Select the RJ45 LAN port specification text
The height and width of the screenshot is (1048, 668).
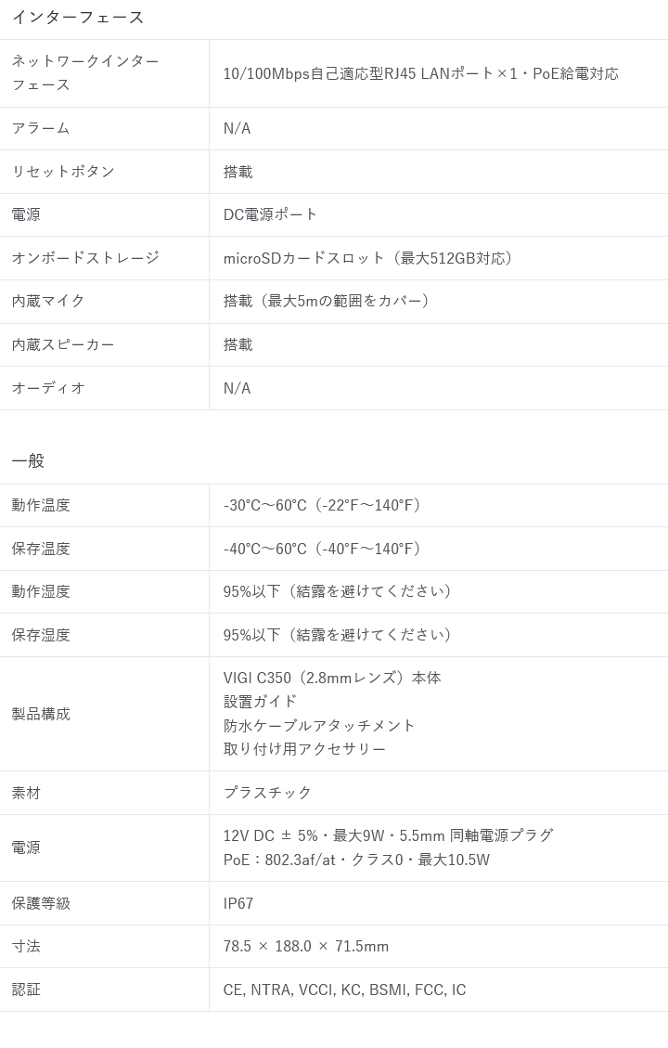[420, 73]
